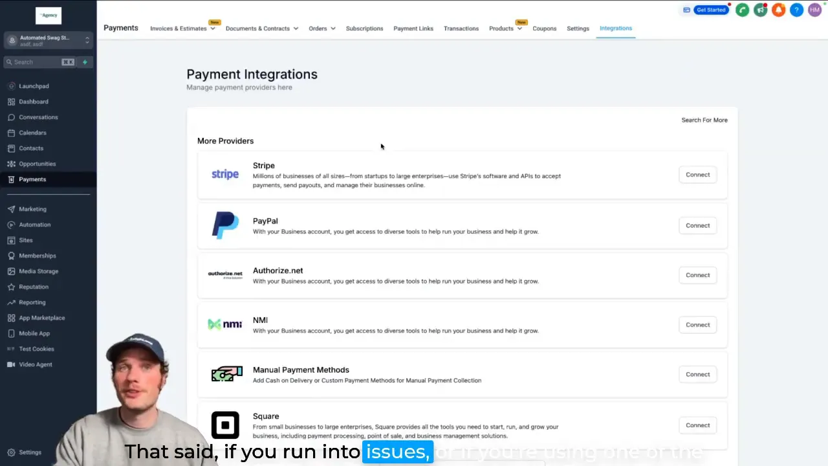This screenshot has height=466, width=828.
Task: Switch to the Transactions tab
Action: pos(461,28)
